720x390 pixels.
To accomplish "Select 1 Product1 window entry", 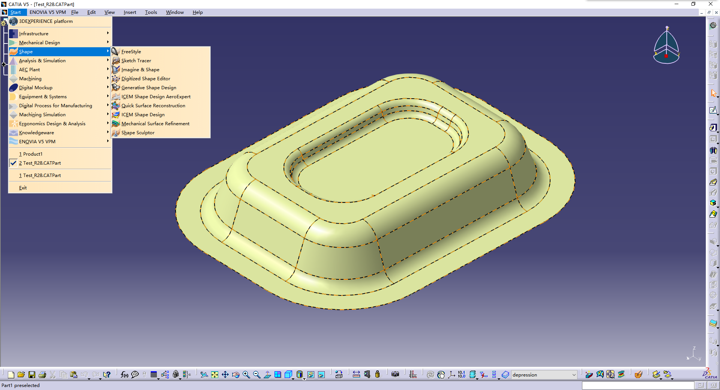I will pos(60,154).
